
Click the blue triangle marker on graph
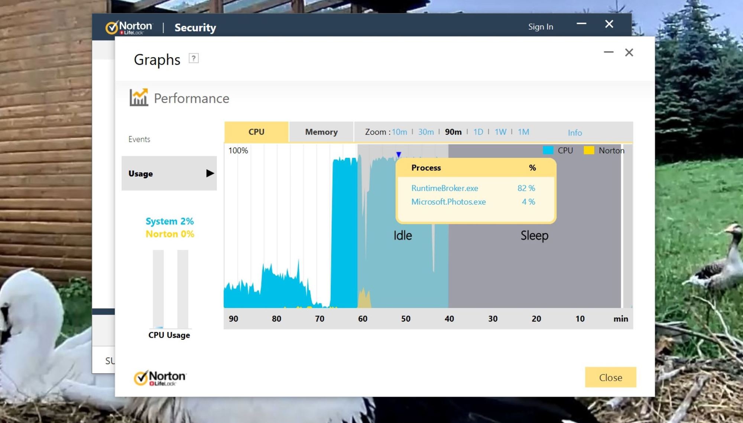[399, 154]
